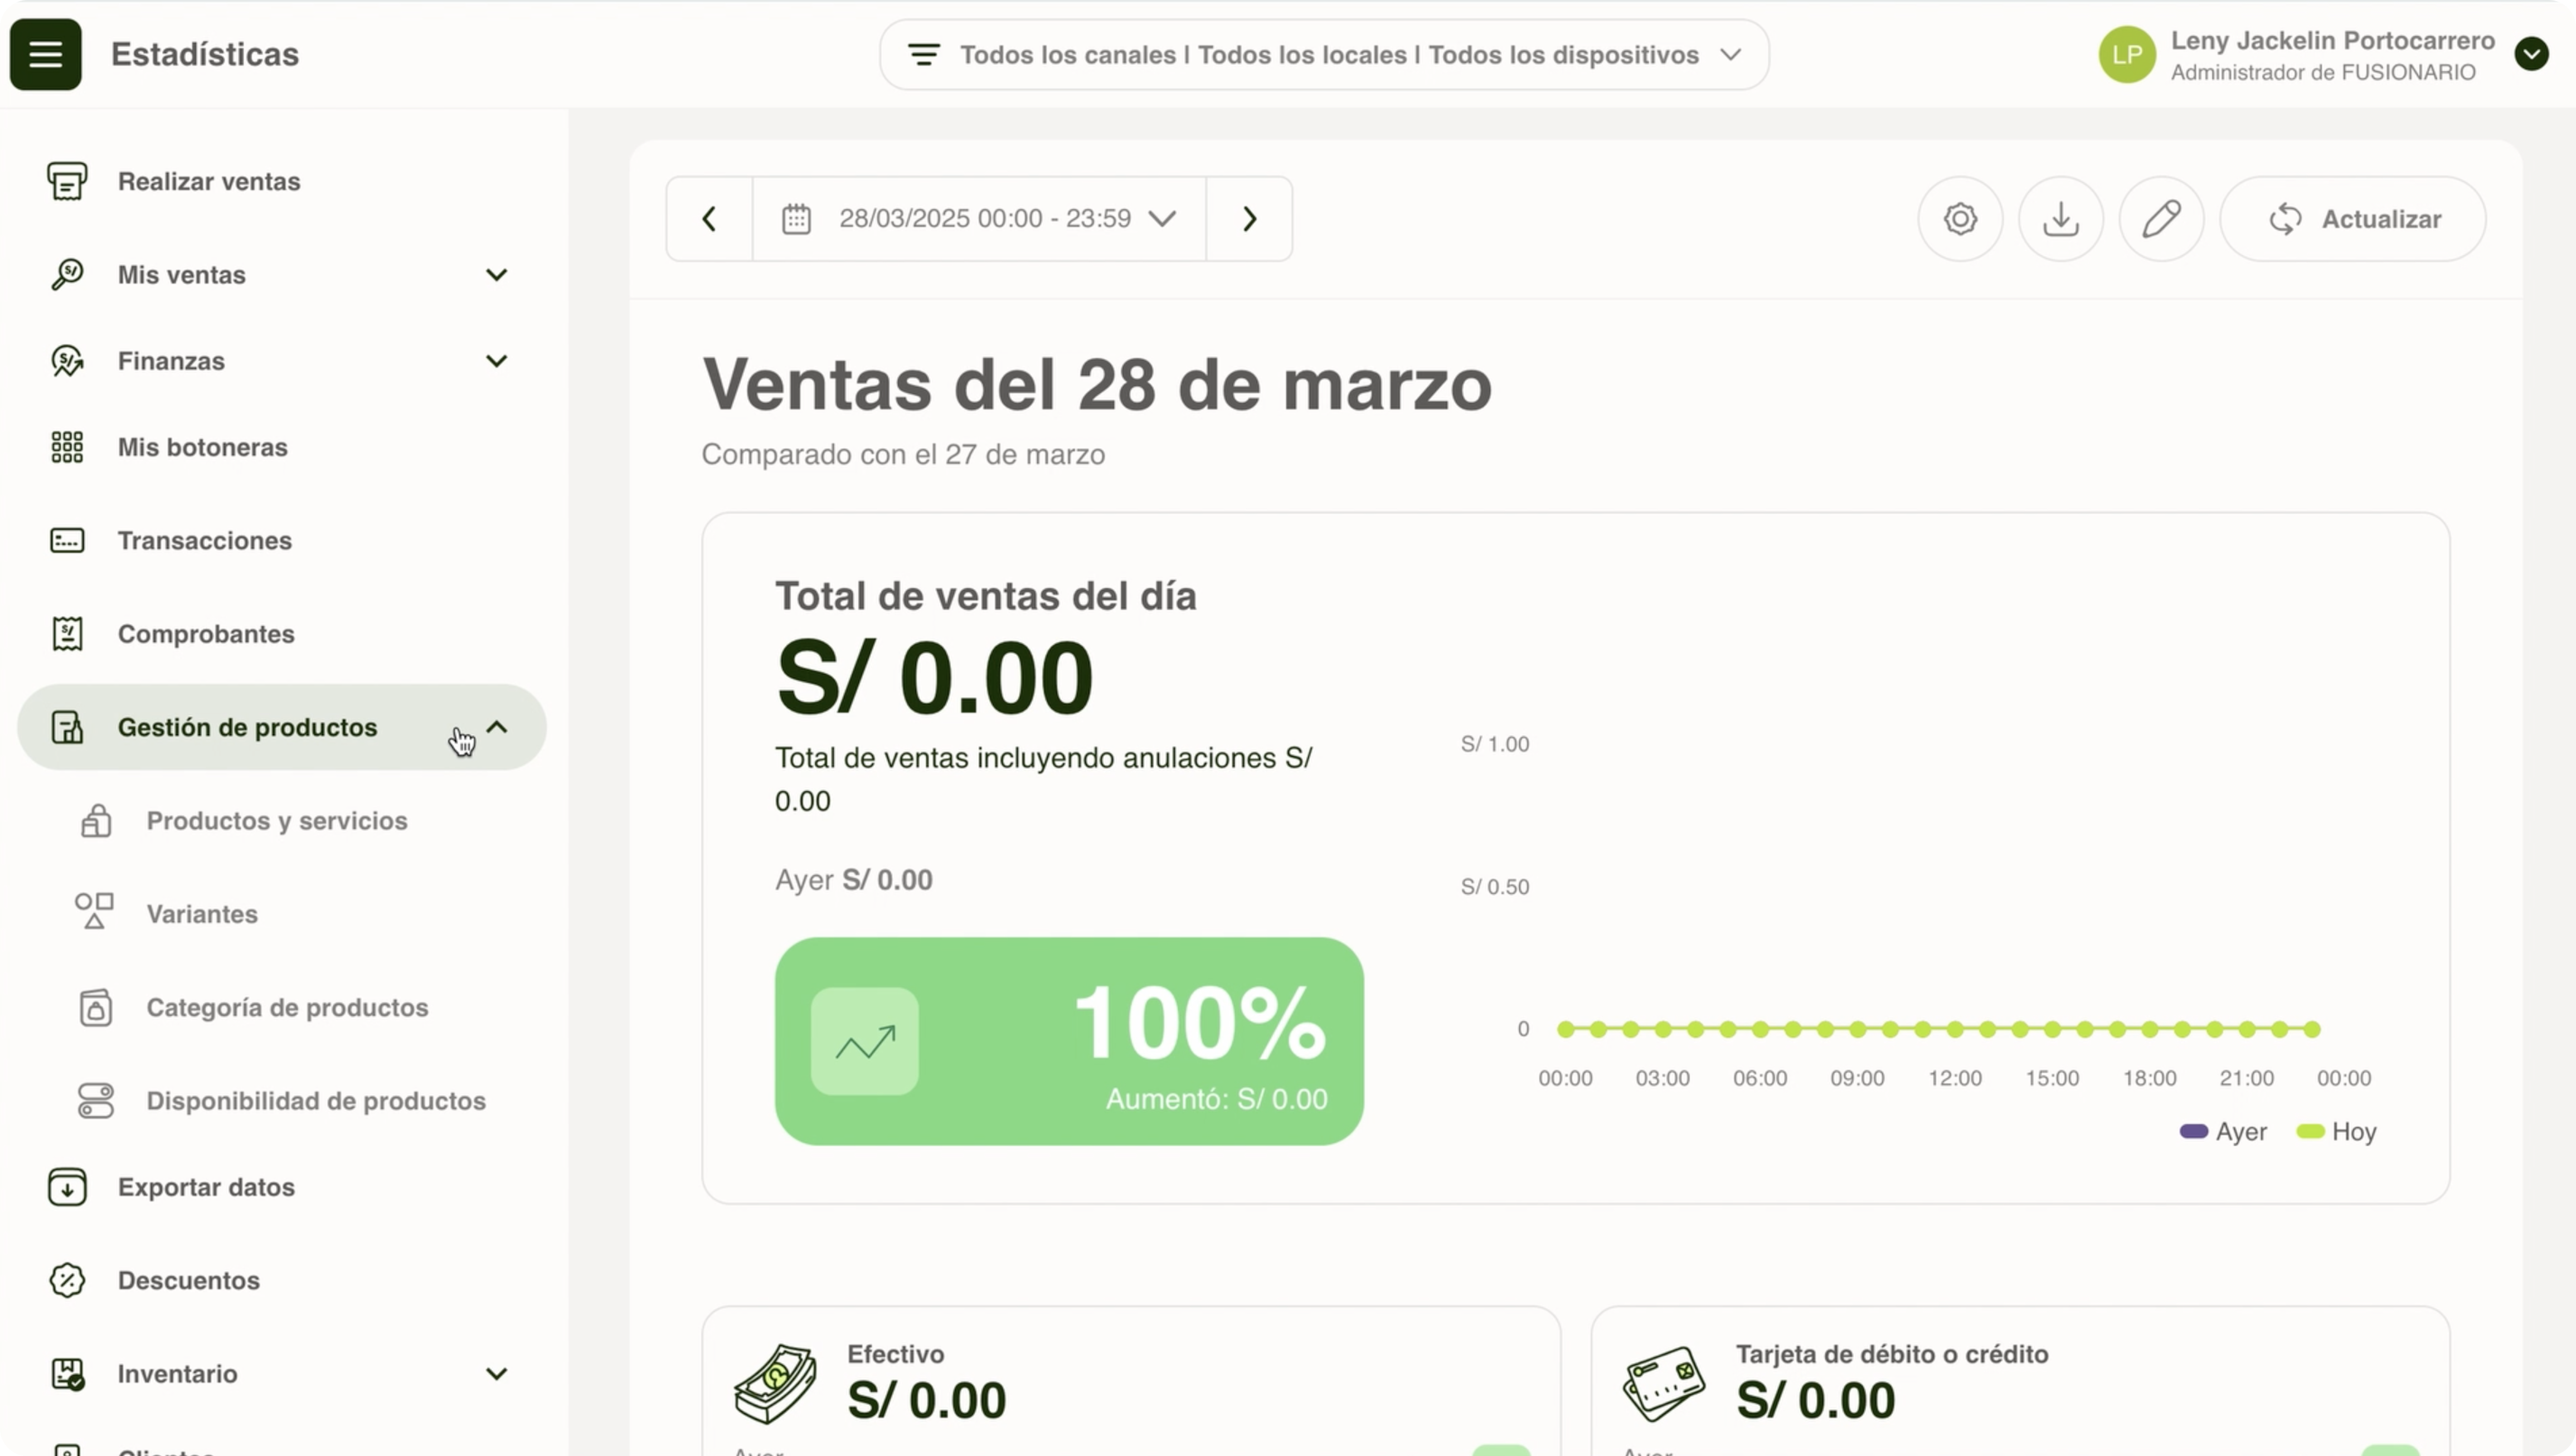Click the download report icon
2576x1456 pixels.
pos(2061,219)
